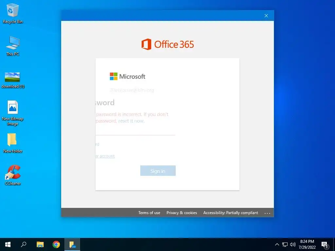
Task: Close the Office 365 sign-in window
Action: pyautogui.click(x=266, y=16)
